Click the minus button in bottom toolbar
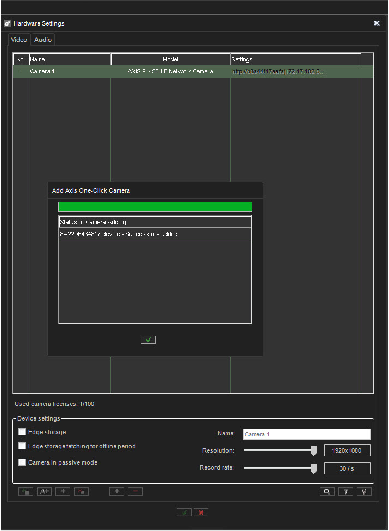The image size is (389, 531). tap(135, 491)
